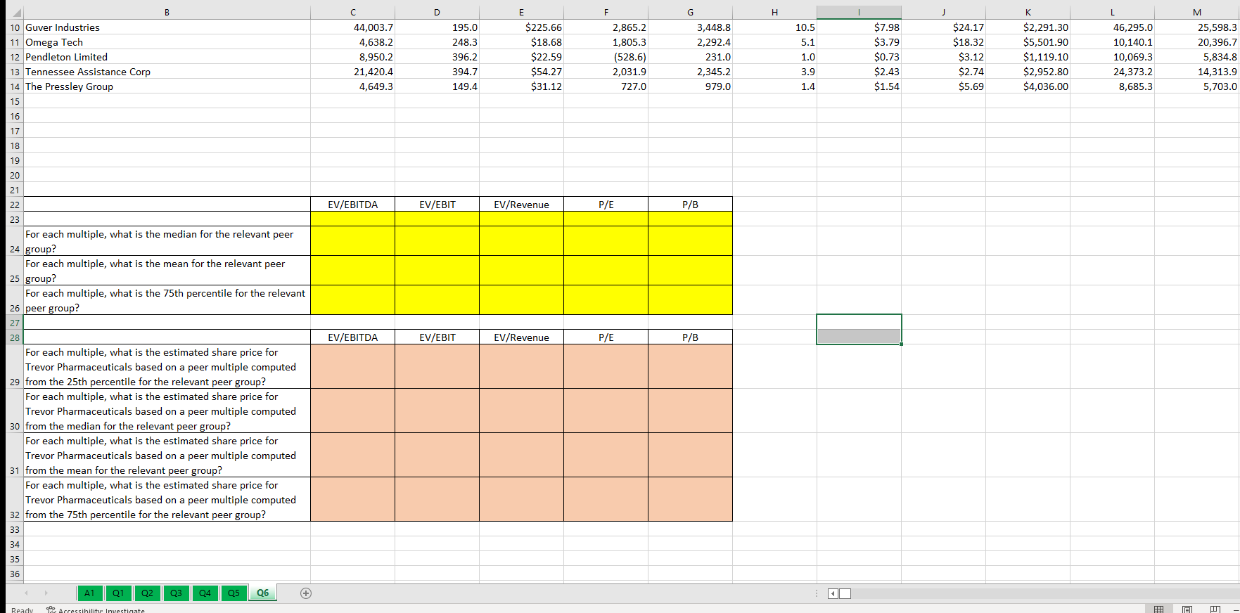Click the Tennessee Assistance Corp cell

[x=167, y=72]
